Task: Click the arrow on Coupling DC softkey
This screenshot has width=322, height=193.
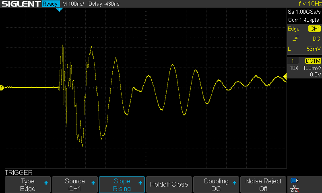Action: tap(234, 183)
